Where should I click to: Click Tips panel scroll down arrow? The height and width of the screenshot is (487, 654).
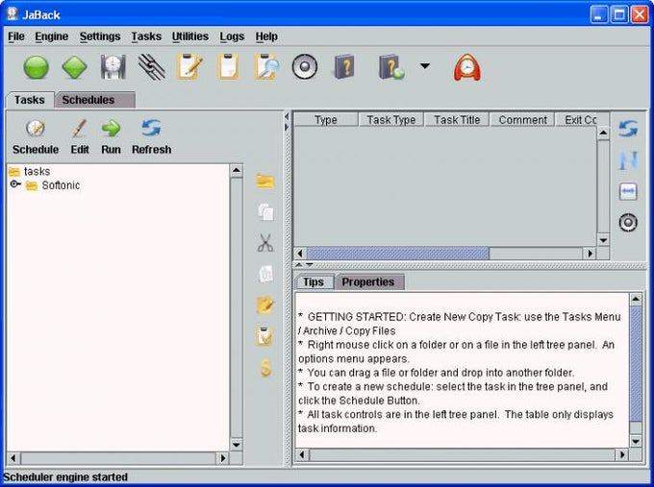coord(636,441)
